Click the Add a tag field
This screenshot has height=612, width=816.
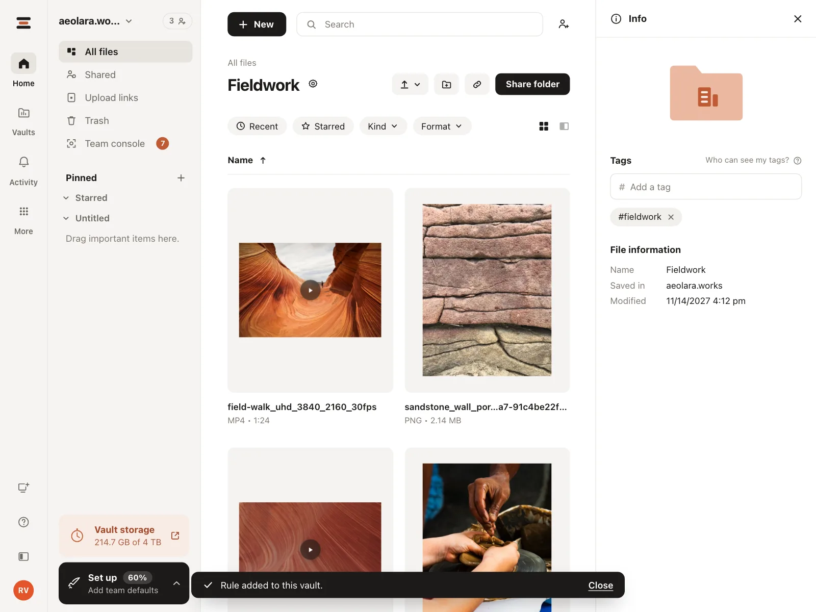click(x=706, y=187)
